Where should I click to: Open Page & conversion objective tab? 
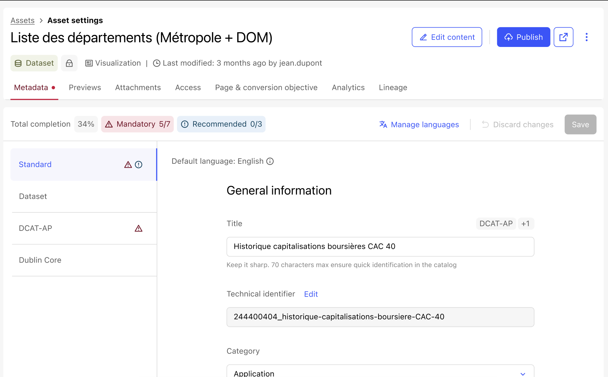pos(266,88)
